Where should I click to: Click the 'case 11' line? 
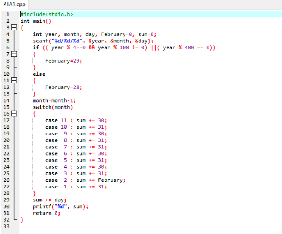point(76,121)
